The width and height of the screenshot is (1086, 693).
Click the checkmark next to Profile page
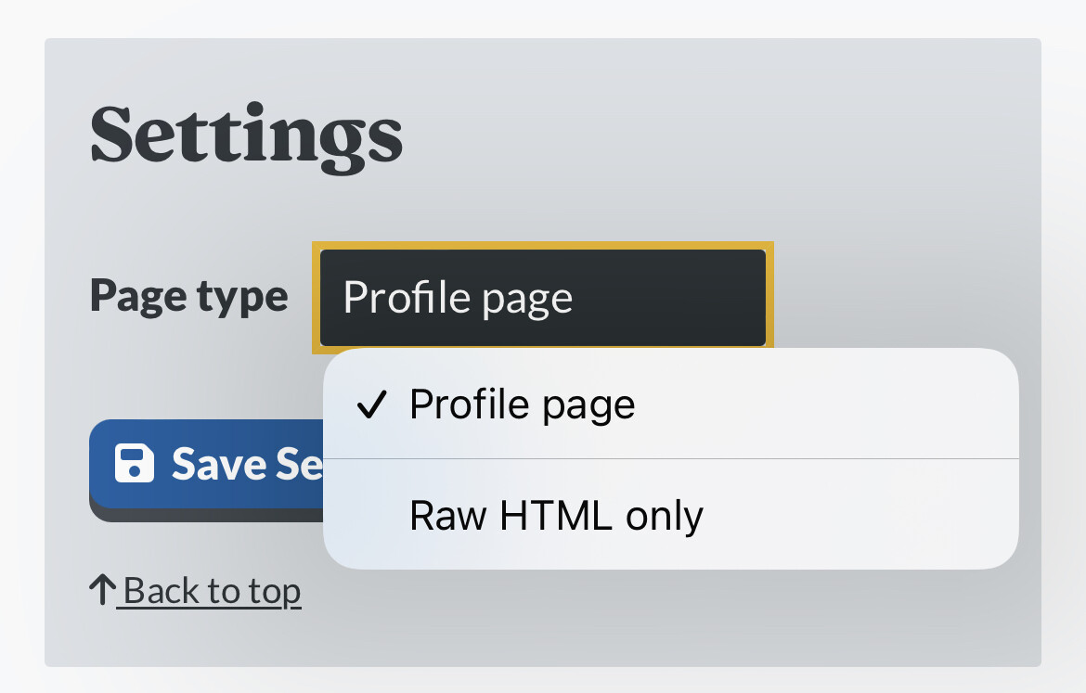(x=371, y=404)
